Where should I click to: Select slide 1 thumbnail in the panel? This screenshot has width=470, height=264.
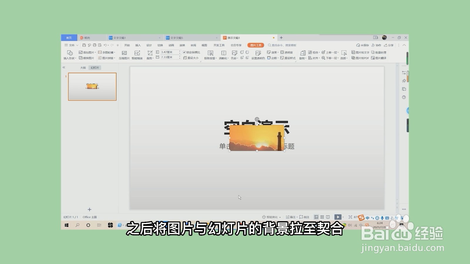point(92,87)
